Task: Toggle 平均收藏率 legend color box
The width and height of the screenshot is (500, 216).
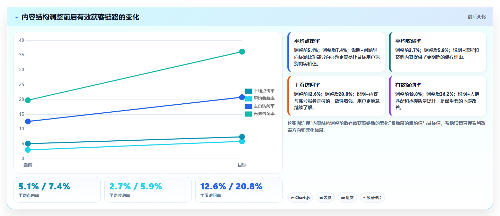Action: tap(249, 98)
